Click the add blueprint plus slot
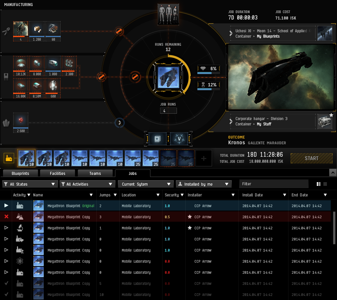Viewport: 337px width, 300px height. click(204, 158)
